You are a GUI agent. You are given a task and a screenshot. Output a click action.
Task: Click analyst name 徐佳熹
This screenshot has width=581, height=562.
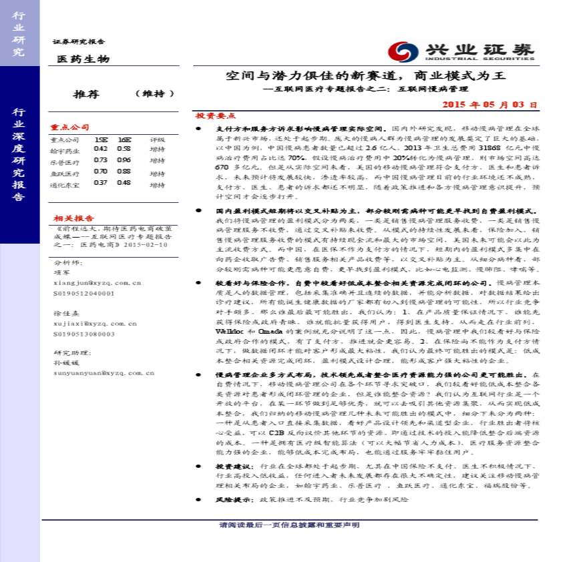66,313
